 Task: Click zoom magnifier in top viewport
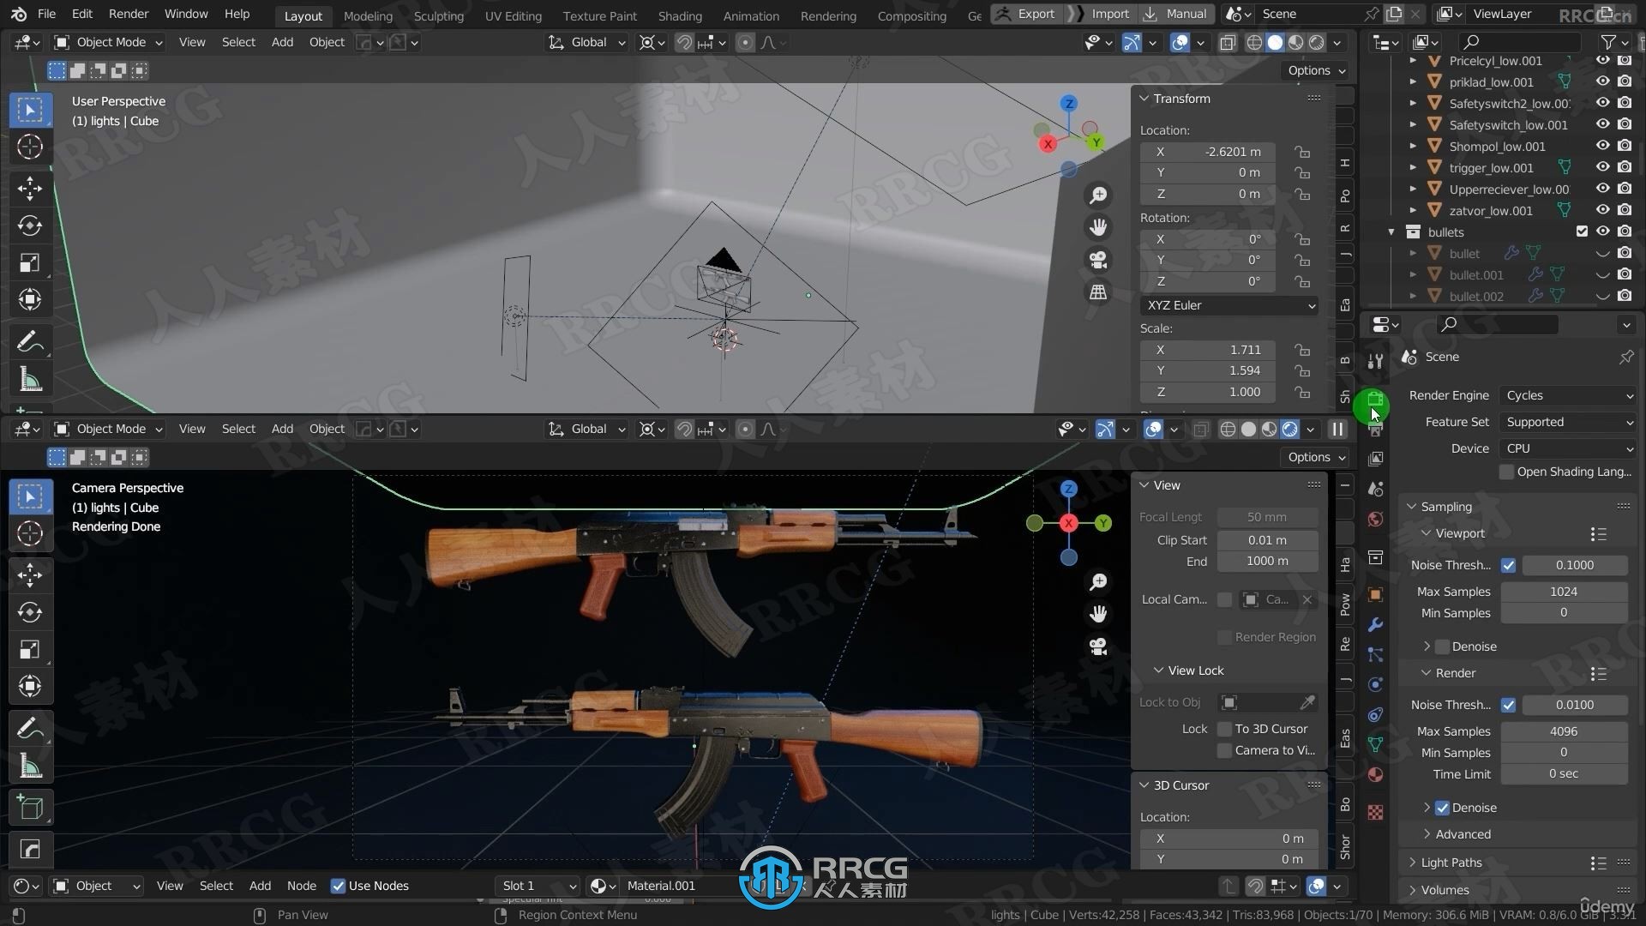(1098, 195)
